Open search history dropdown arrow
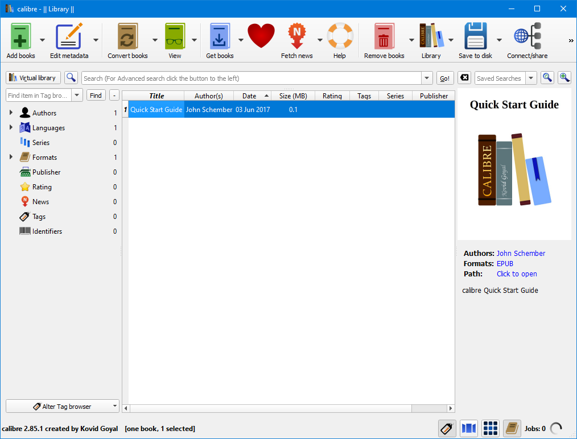Viewport: 577px width, 439px height. click(427, 78)
